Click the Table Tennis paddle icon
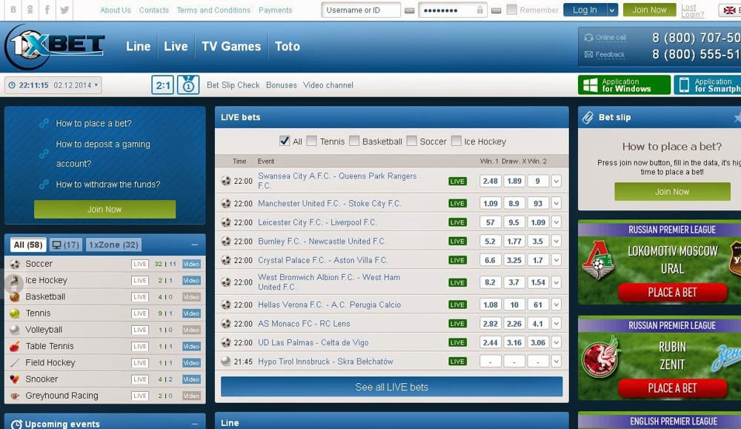Screen dimensions: 741x429 point(15,346)
